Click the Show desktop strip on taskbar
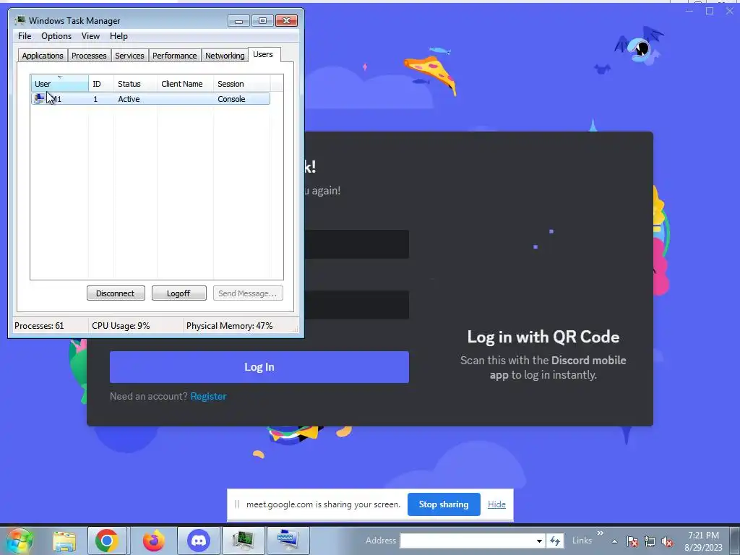Viewport: 740px width, 555px height. coord(735,541)
